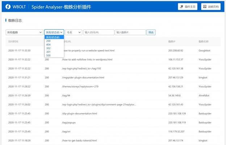Click the AhrefsBot spider name
226x145 pixels.
coord(204,95)
